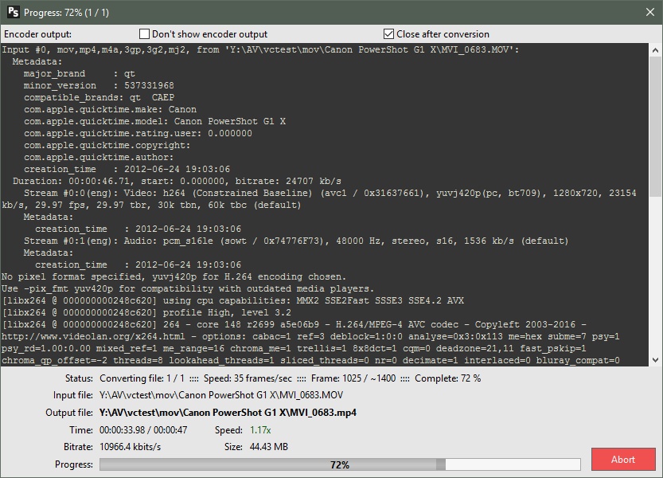Click the time value 00:00:33.98 / 00:00:47
This screenshot has height=478, width=663.
point(143,430)
